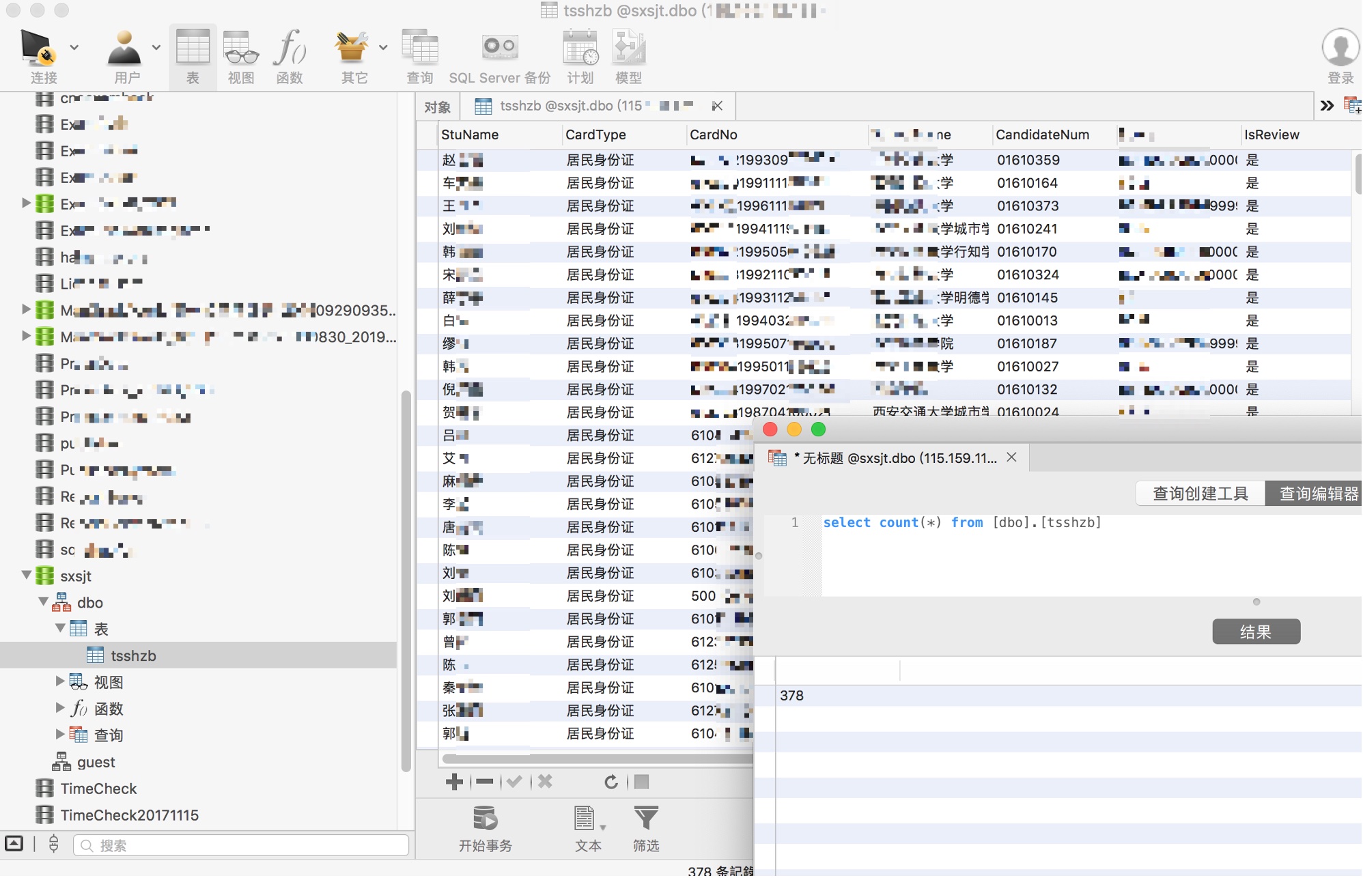Click the 搜索 search field
This screenshot has height=878, width=1363.
click(x=241, y=845)
